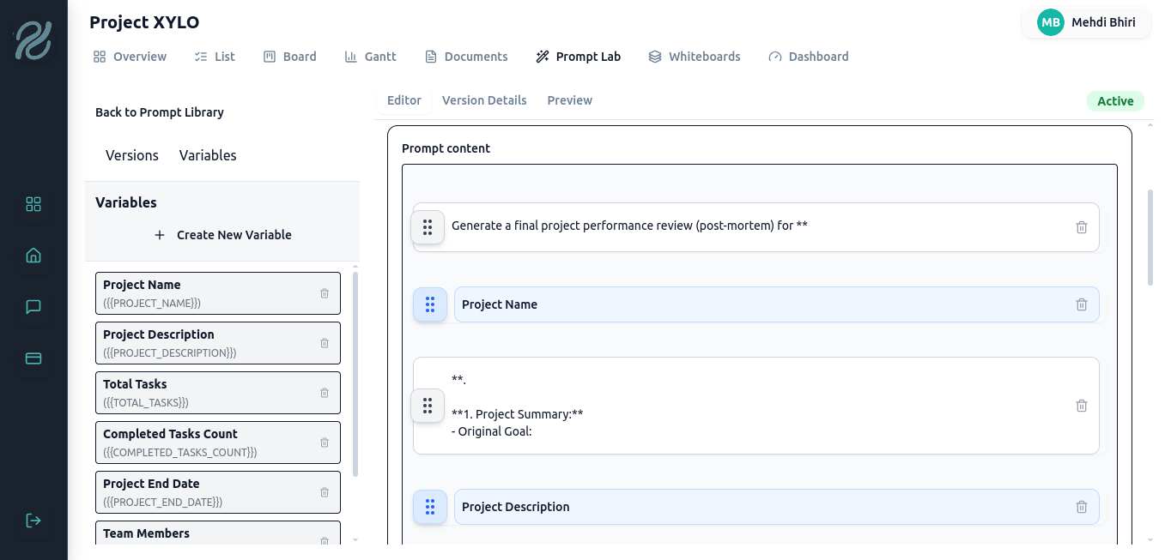Delete the Total Tasks variable using its trash icon
The width and height of the screenshot is (1171, 560).
tap(325, 393)
